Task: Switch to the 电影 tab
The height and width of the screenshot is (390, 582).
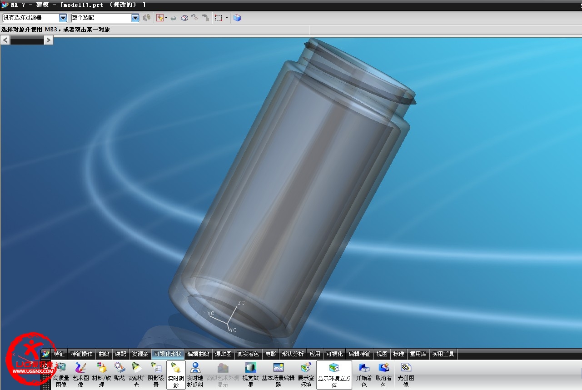Action: [x=270, y=354]
